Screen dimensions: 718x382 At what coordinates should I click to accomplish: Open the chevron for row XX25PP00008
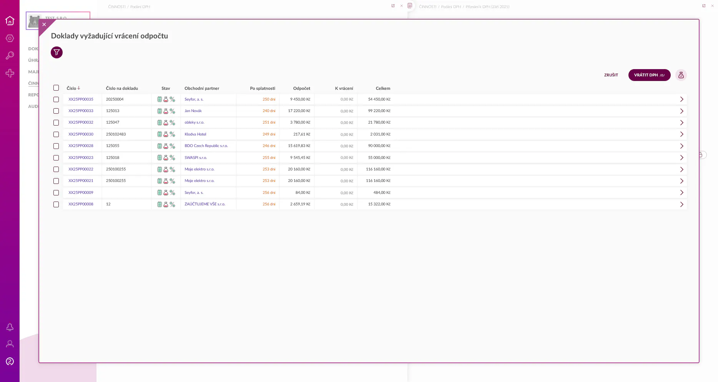tap(681, 204)
